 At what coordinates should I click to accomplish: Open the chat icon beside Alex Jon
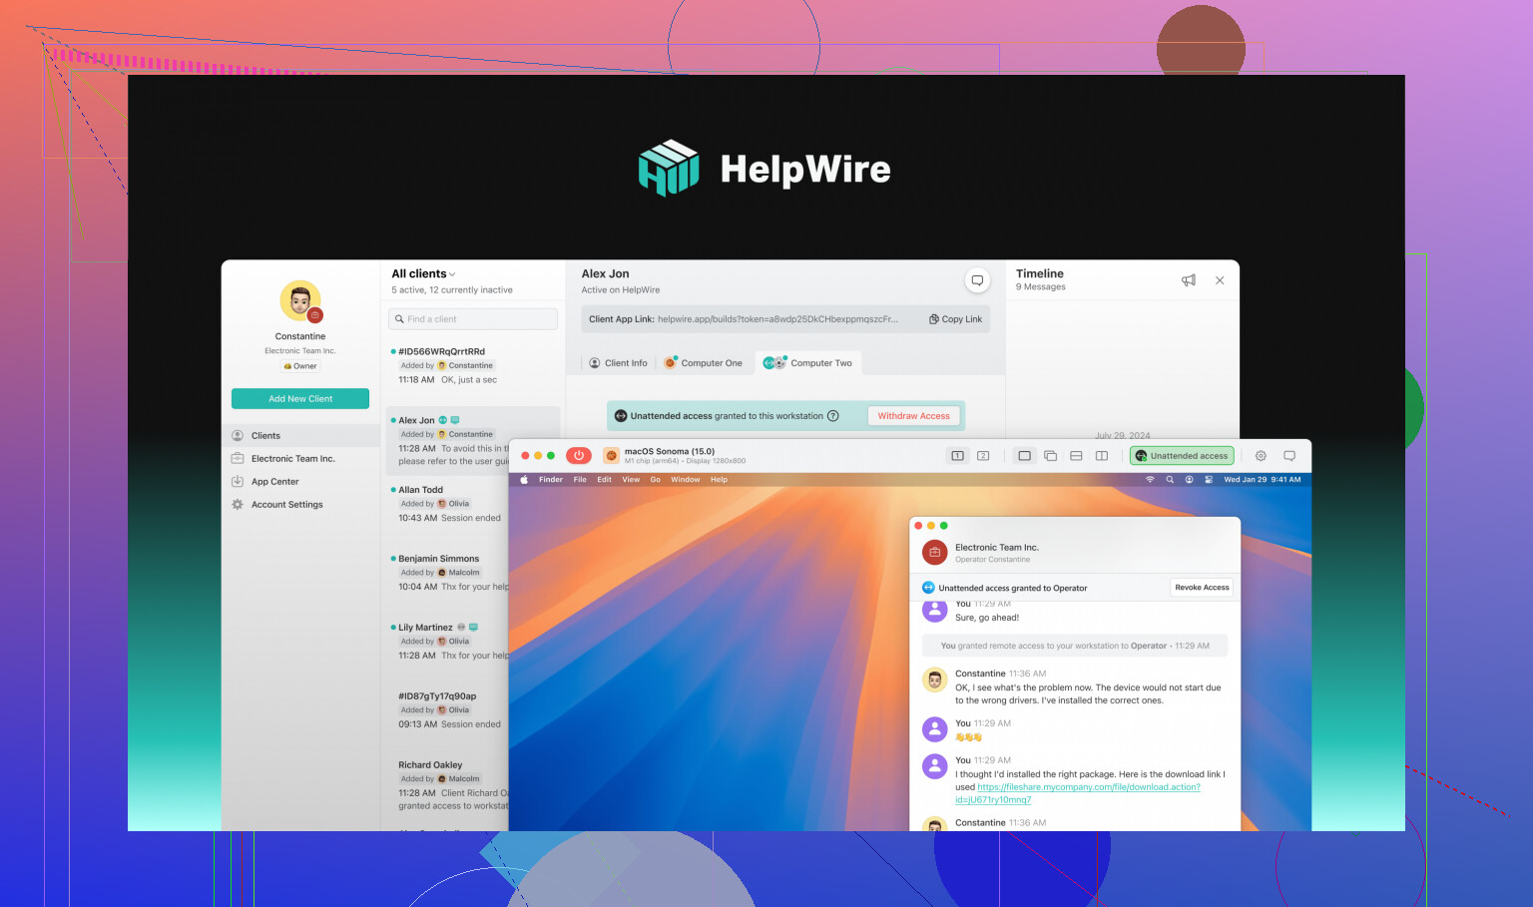pos(977,280)
